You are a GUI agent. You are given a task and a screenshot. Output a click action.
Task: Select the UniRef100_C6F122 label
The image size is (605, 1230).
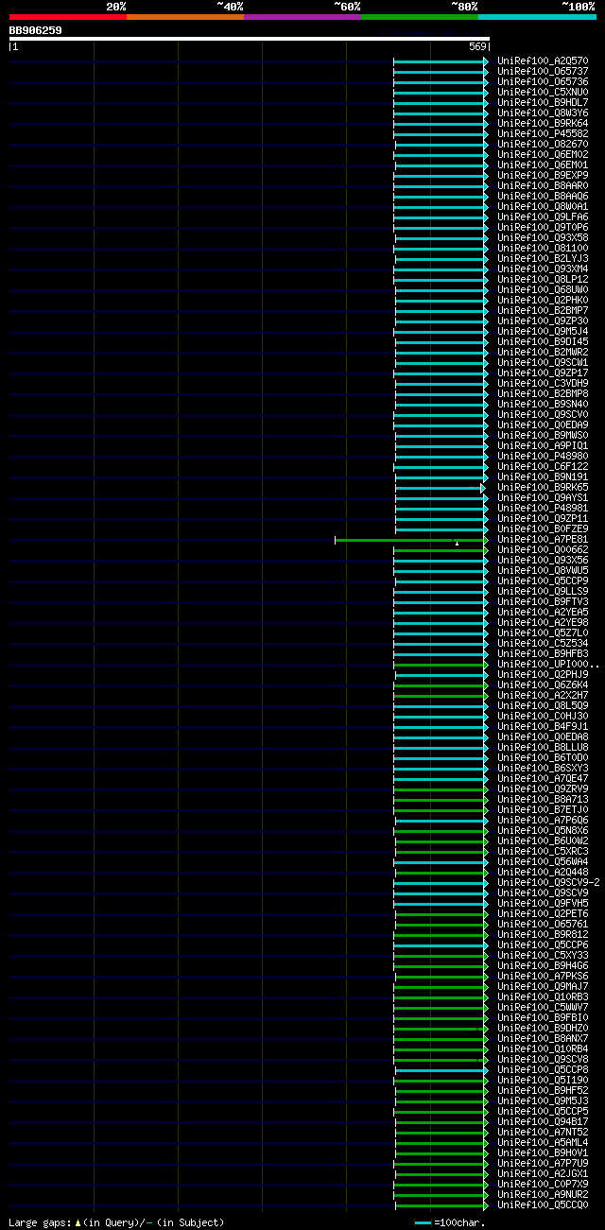point(543,466)
